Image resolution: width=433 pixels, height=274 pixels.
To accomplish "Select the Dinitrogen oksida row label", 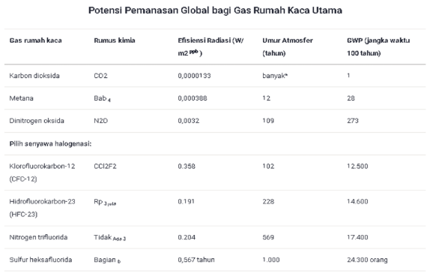I will (37, 121).
